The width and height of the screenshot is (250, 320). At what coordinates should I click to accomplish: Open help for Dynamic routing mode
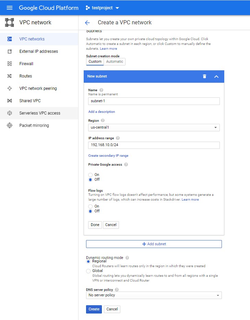point(127,258)
